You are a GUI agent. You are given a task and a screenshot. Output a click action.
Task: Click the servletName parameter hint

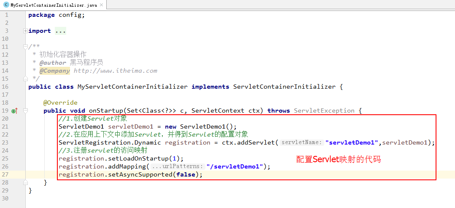(302, 142)
